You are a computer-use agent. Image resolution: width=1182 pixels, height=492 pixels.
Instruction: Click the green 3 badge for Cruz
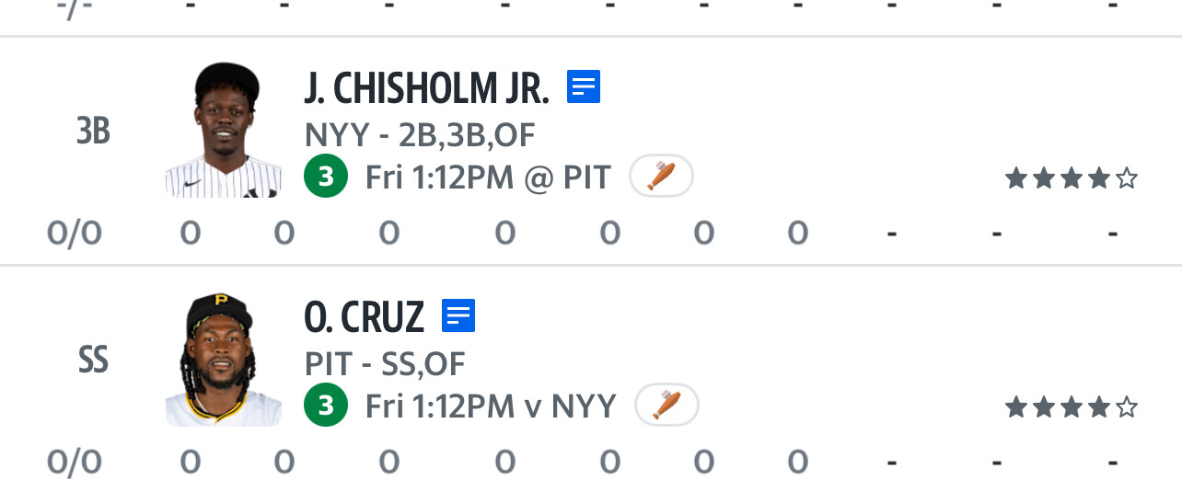325,406
